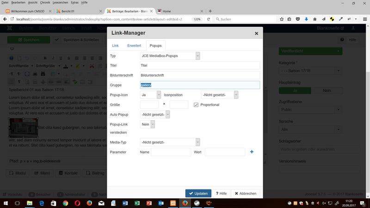Open the Zugriffsebene dropdown showing Public
This screenshot has height=208, width=370.
click(310, 110)
